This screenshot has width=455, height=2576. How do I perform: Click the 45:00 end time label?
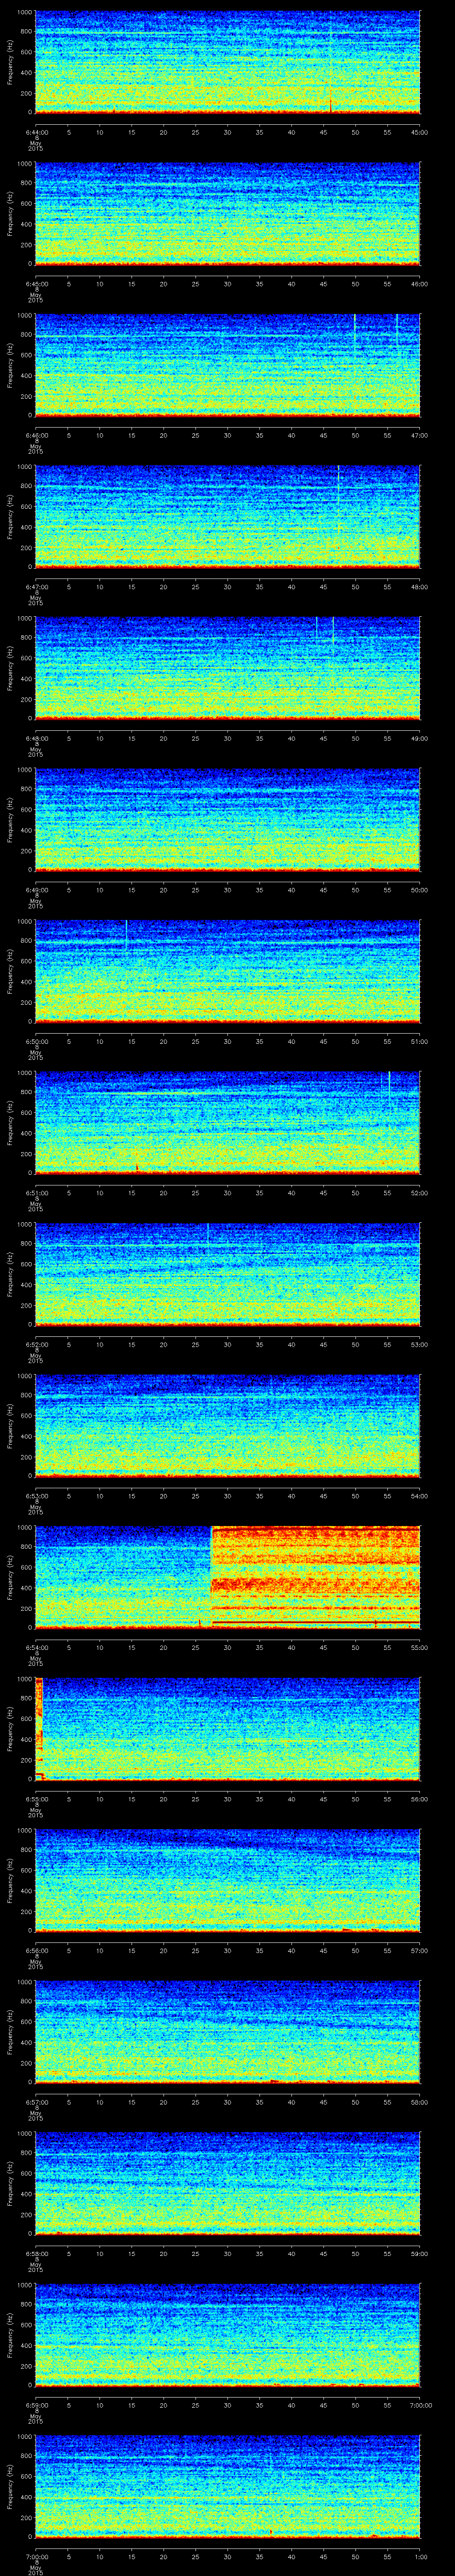coord(420,132)
